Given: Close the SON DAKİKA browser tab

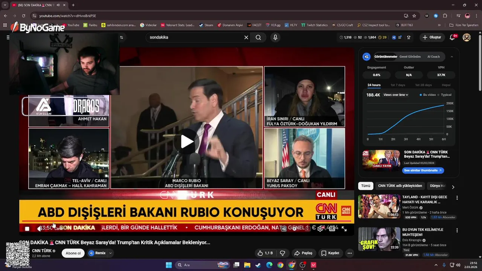Looking at the screenshot, I should point(64,5).
